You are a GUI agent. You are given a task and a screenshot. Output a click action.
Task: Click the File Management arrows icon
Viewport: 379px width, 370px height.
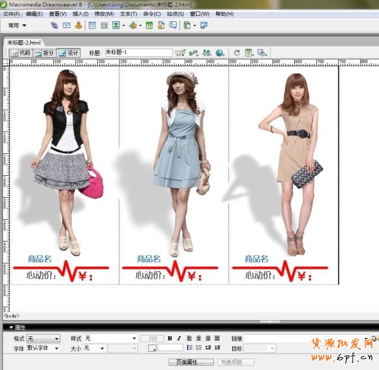click(207, 53)
